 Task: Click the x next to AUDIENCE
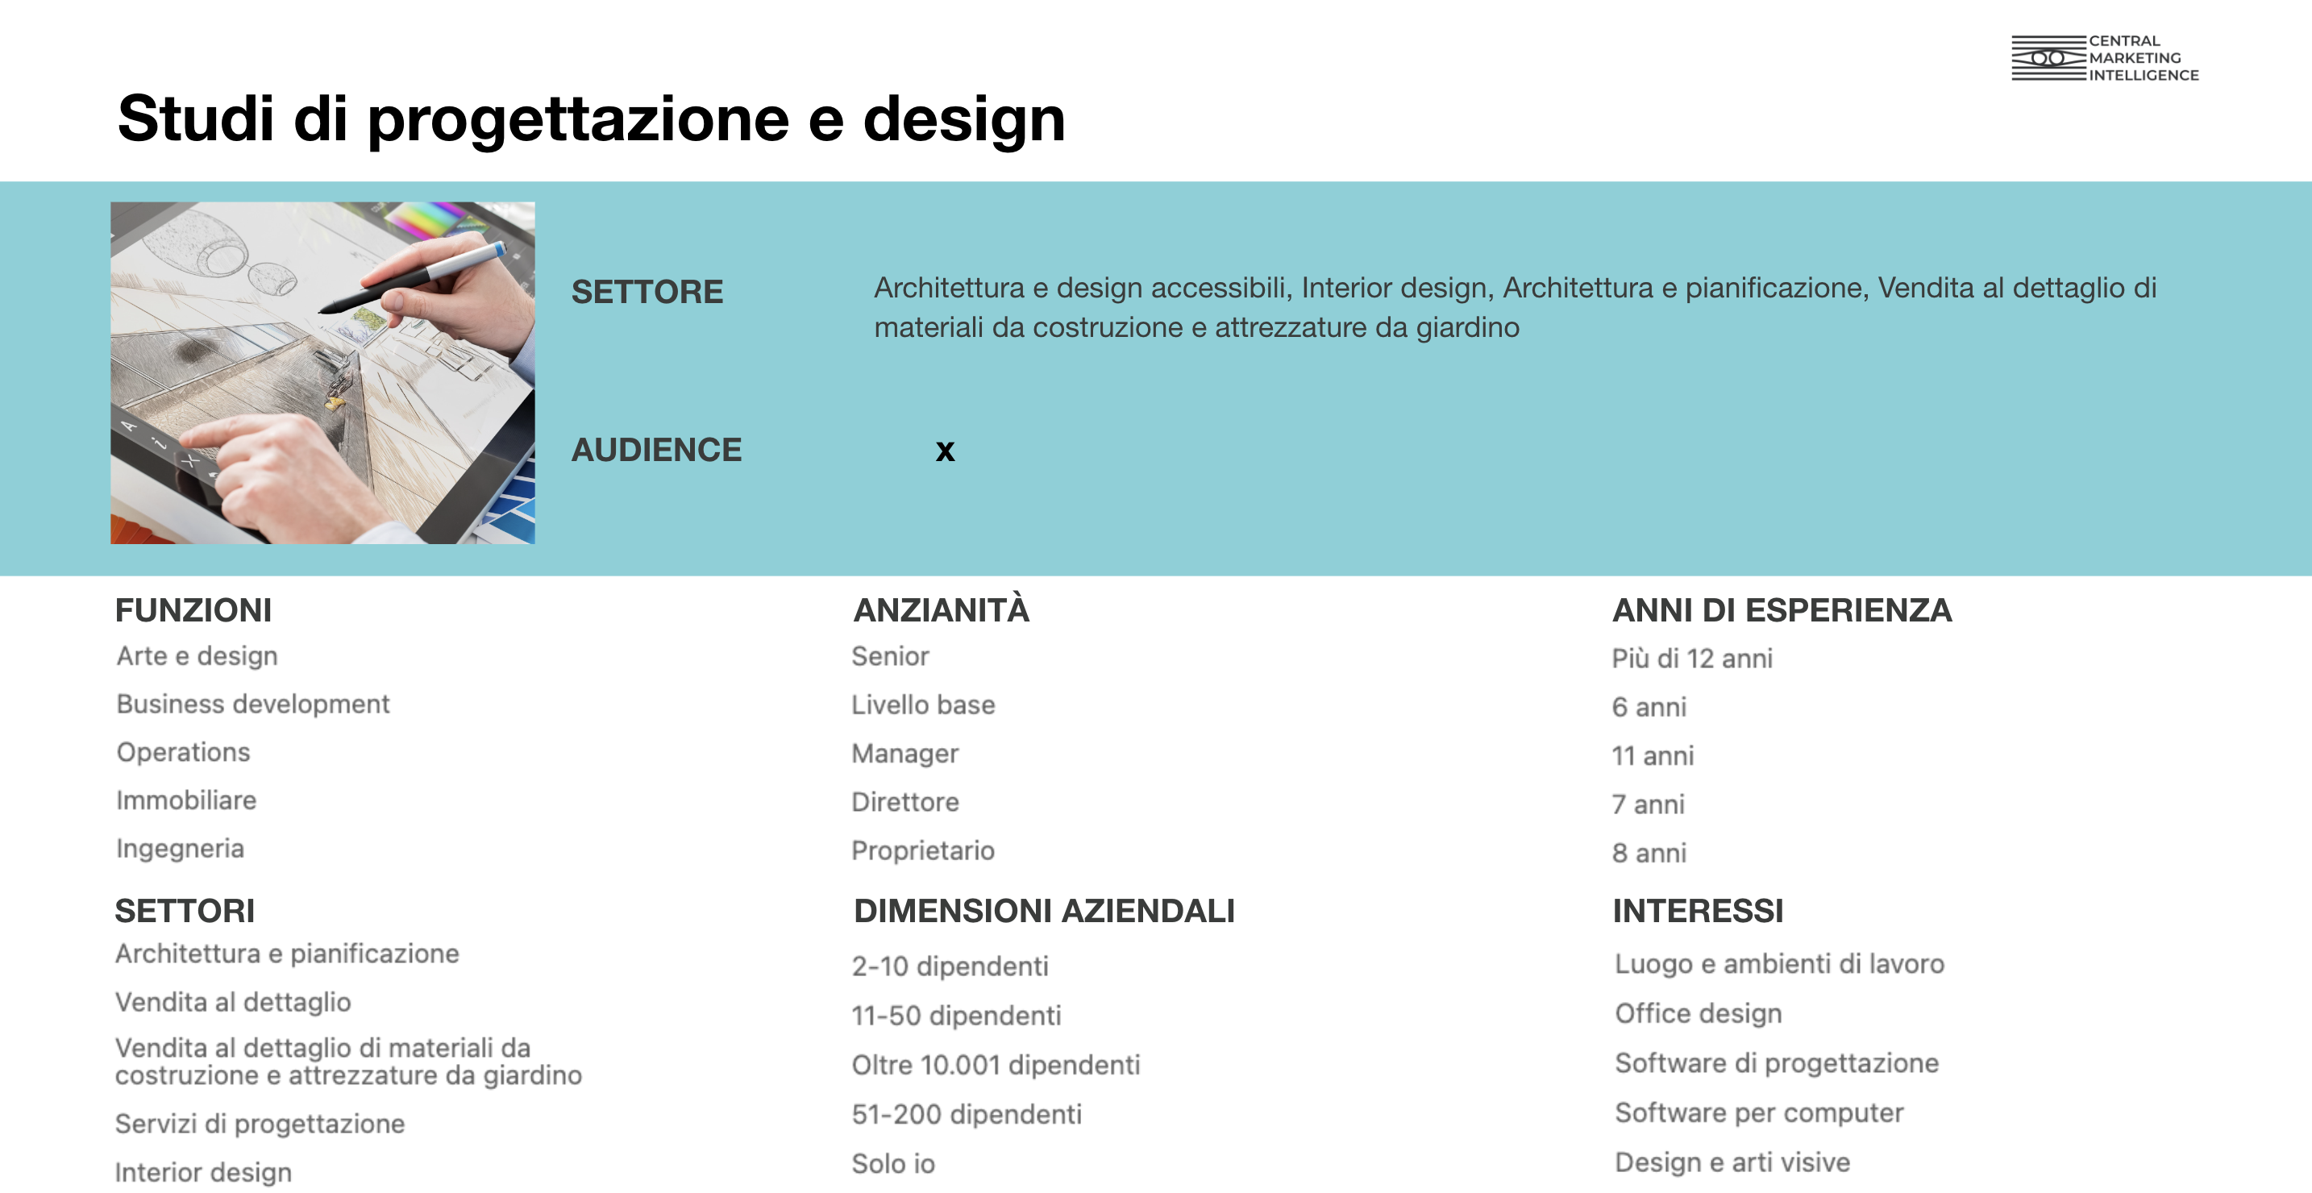click(x=944, y=450)
